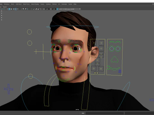Click the MEL script type label

pos(83,113)
